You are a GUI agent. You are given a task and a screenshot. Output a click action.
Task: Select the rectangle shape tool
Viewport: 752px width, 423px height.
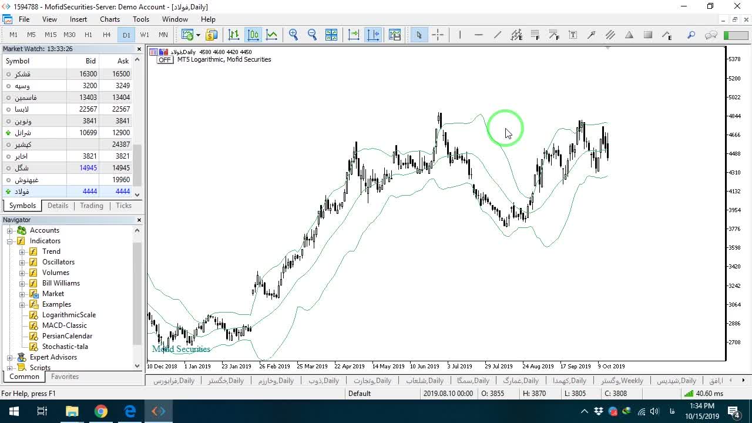pos(648,35)
